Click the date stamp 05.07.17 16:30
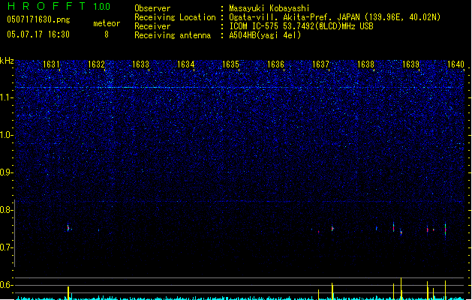Image resolution: width=472 pixels, height=300 pixels. [38, 34]
